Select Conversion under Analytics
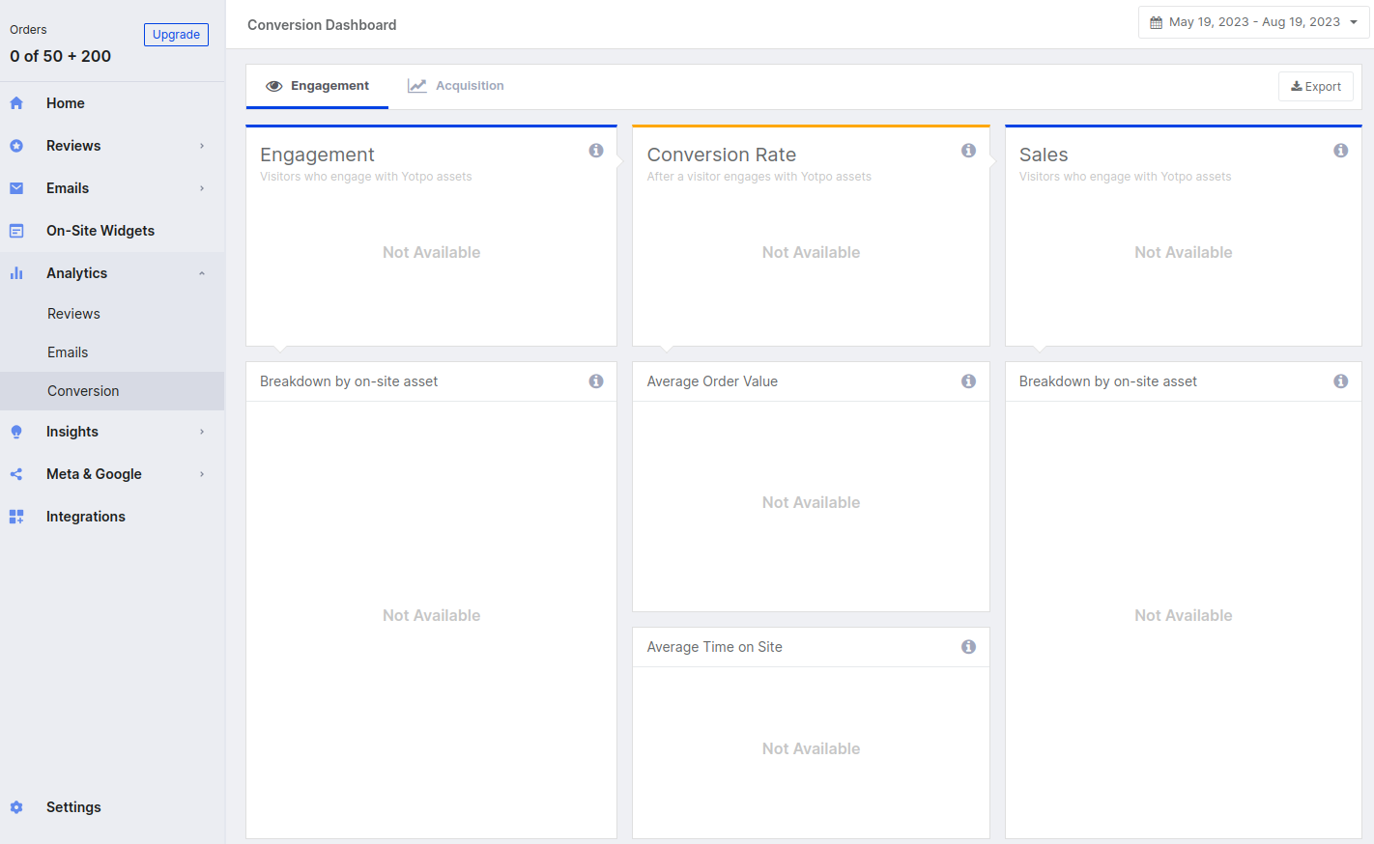Viewport: 1374px width, 844px height. pyautogui.click(x=112, y=391)
